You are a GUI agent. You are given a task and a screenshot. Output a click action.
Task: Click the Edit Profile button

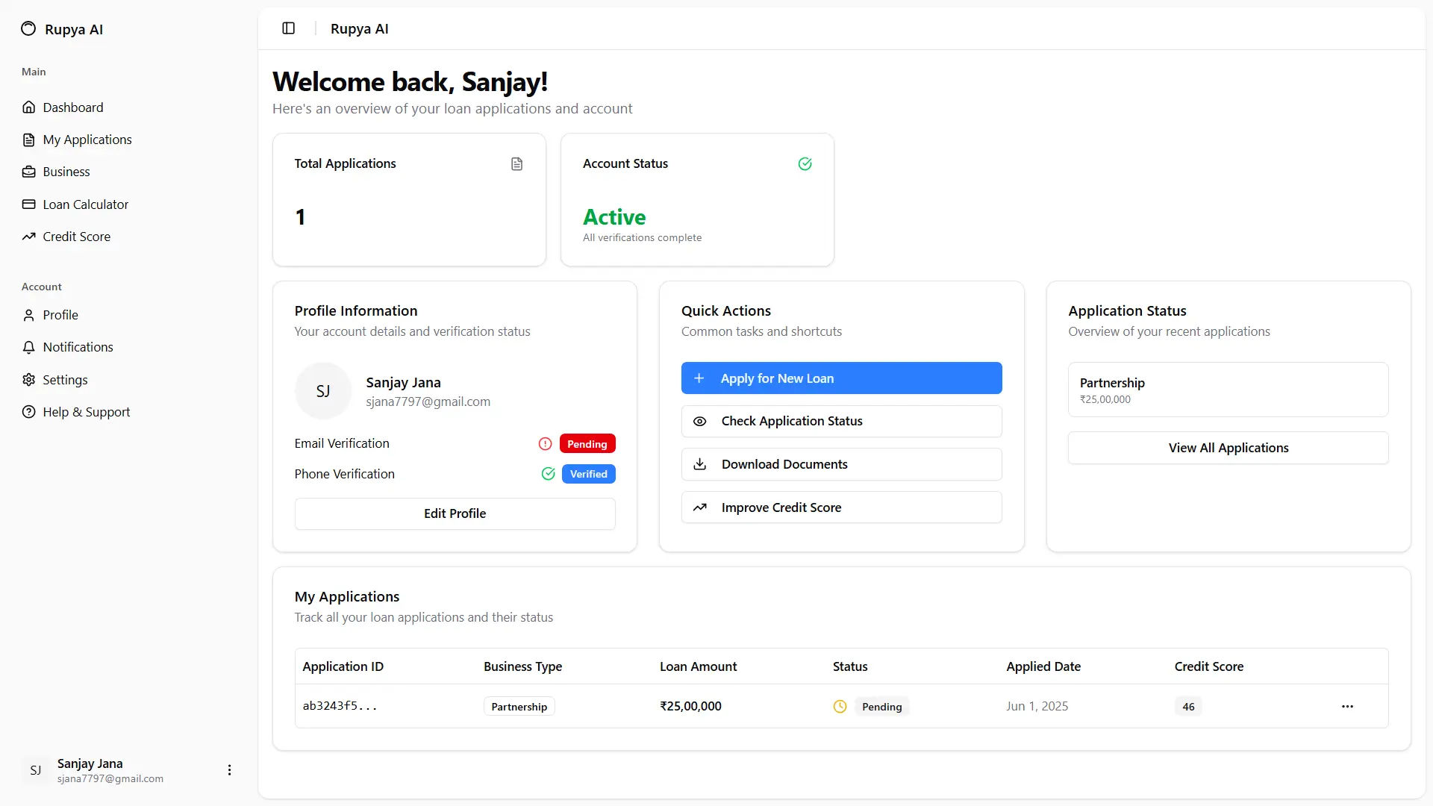455,513
